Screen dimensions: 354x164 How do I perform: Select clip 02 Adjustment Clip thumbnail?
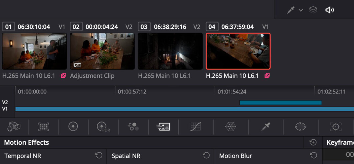pos(102,51)
